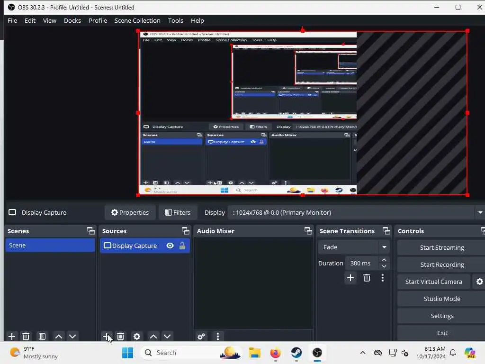This screenshot has height=364, width=485.
Task: Click Start Streaming
Action: click(x=442, y=247)
